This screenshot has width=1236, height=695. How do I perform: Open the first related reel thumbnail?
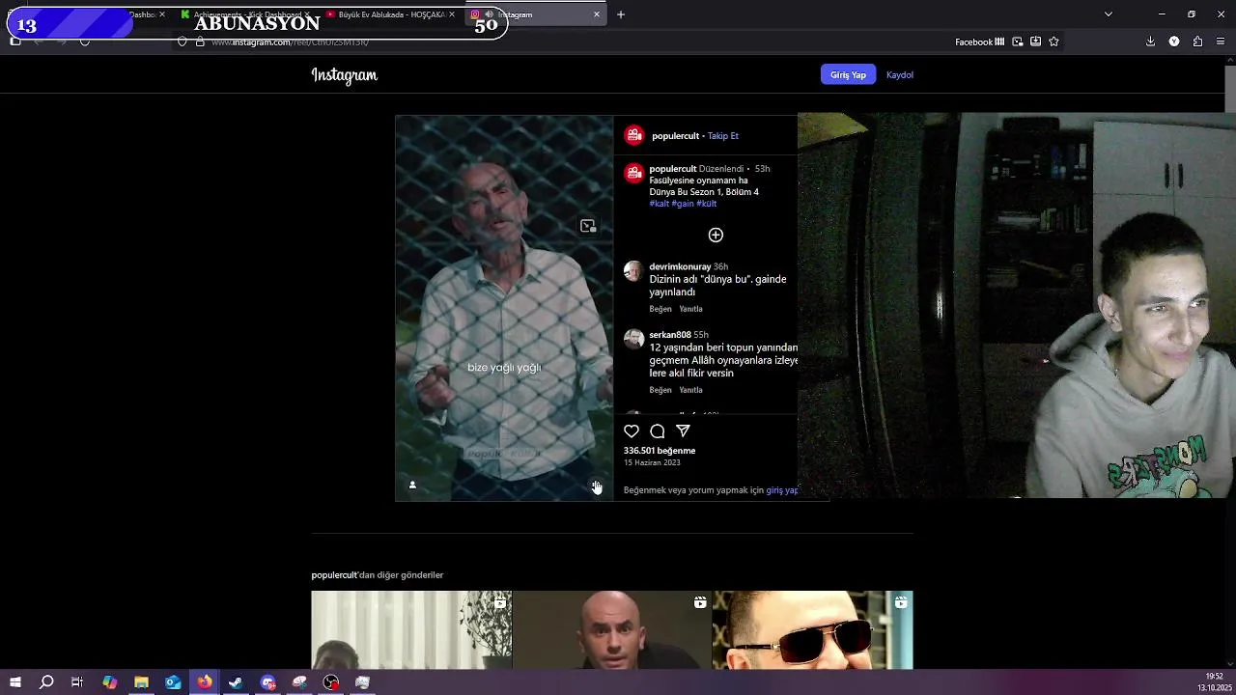click(411, 629)
